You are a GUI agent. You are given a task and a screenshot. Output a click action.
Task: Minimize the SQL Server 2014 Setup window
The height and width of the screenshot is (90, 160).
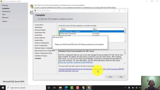pyautogui.click(x=114, y=10)
